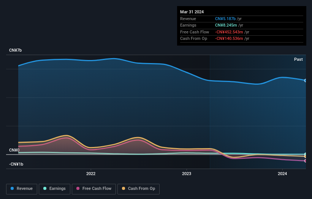Image resolution: width=312 pixels, height=199 pixels.
Task: Click the Past label in chart
Action: point(298,60)
